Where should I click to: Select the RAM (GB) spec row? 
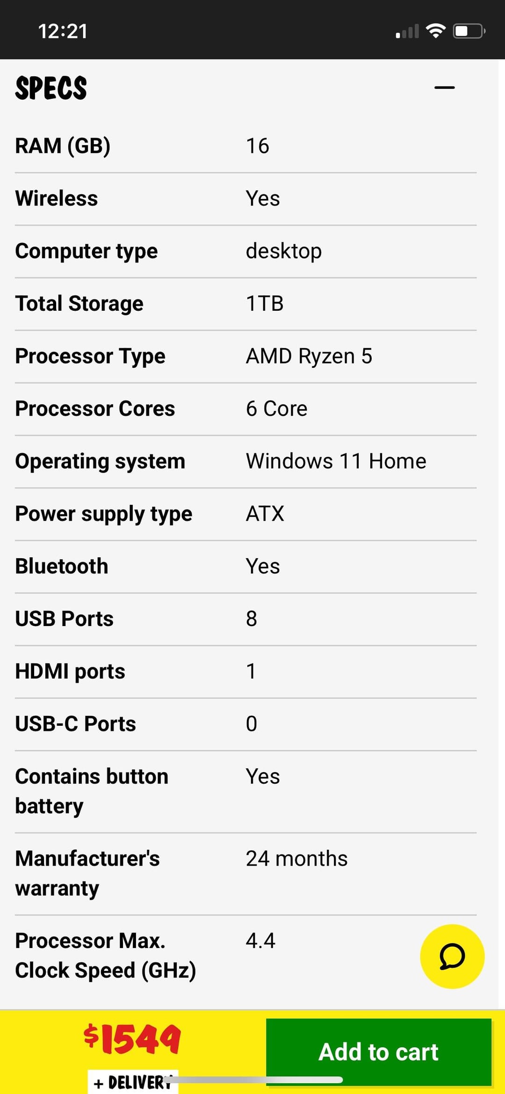point(246,146)
